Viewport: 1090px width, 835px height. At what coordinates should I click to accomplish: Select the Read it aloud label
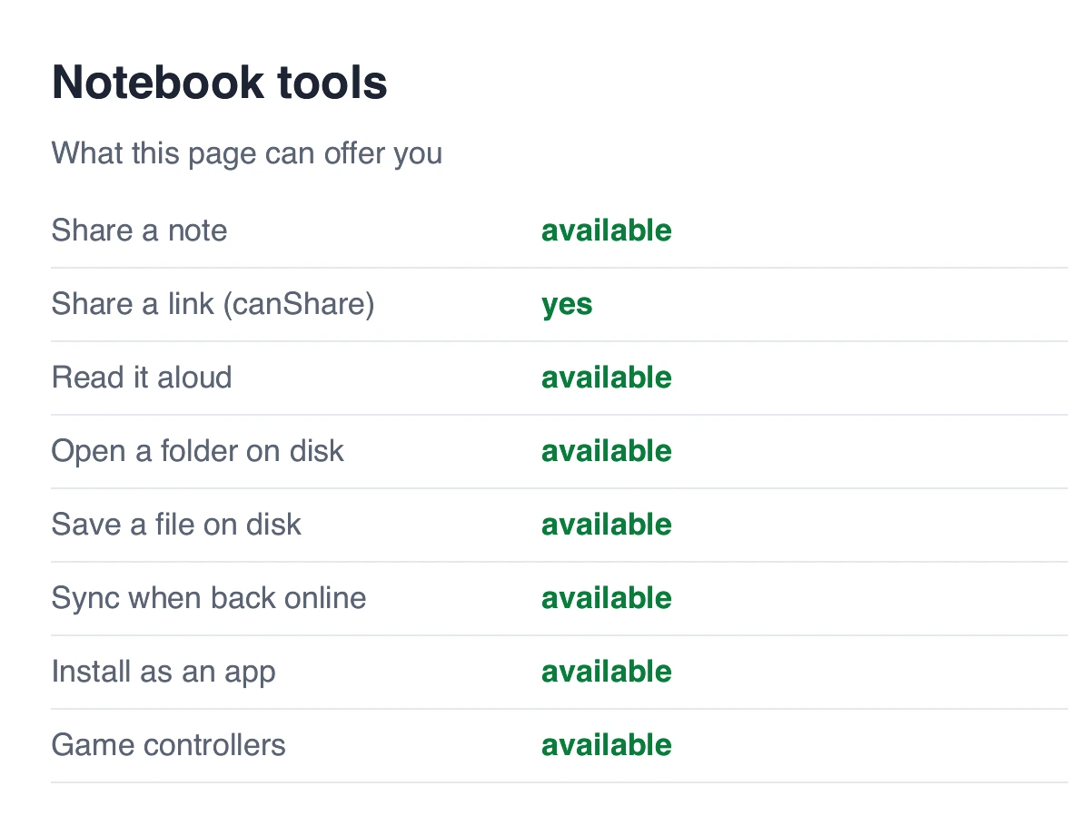click(142, 378)
